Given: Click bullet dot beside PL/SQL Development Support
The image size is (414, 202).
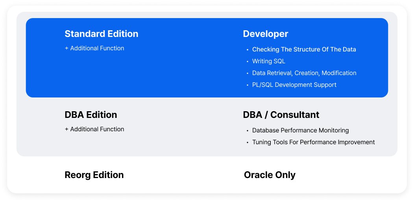Looking at the screenshot, I should (248, 85).
